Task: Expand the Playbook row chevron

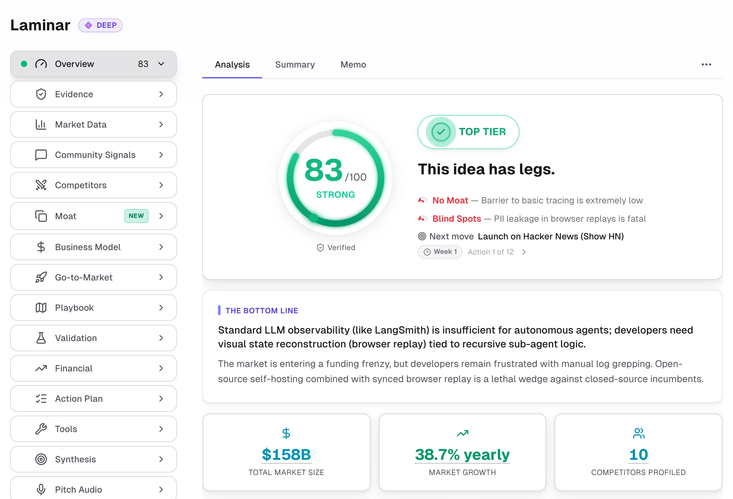Action: pos(161,308)
